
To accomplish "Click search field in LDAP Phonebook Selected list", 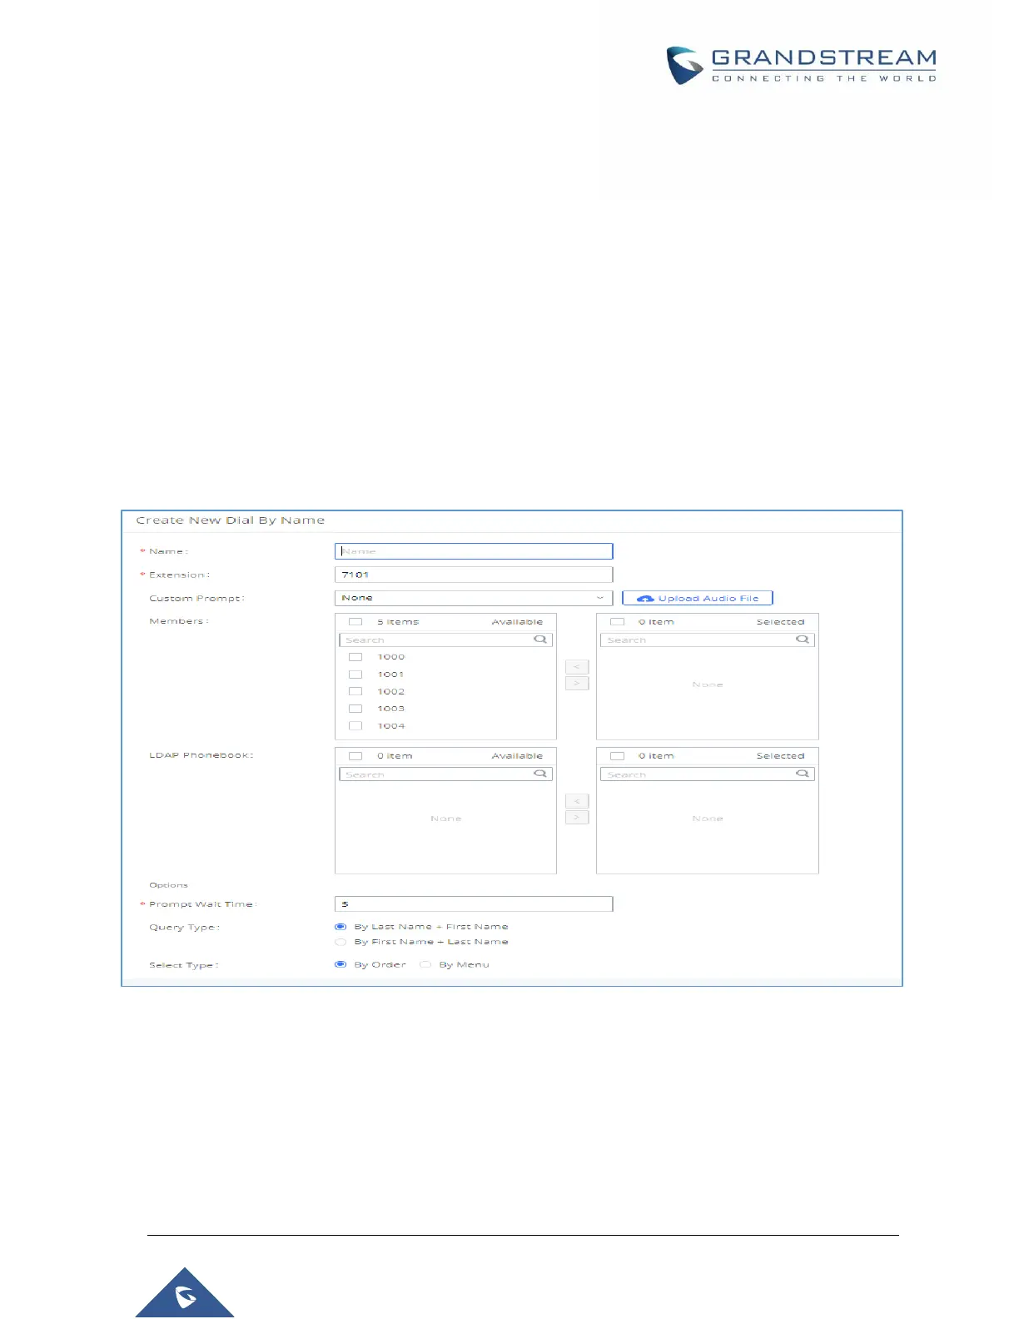I will [707, 774].
